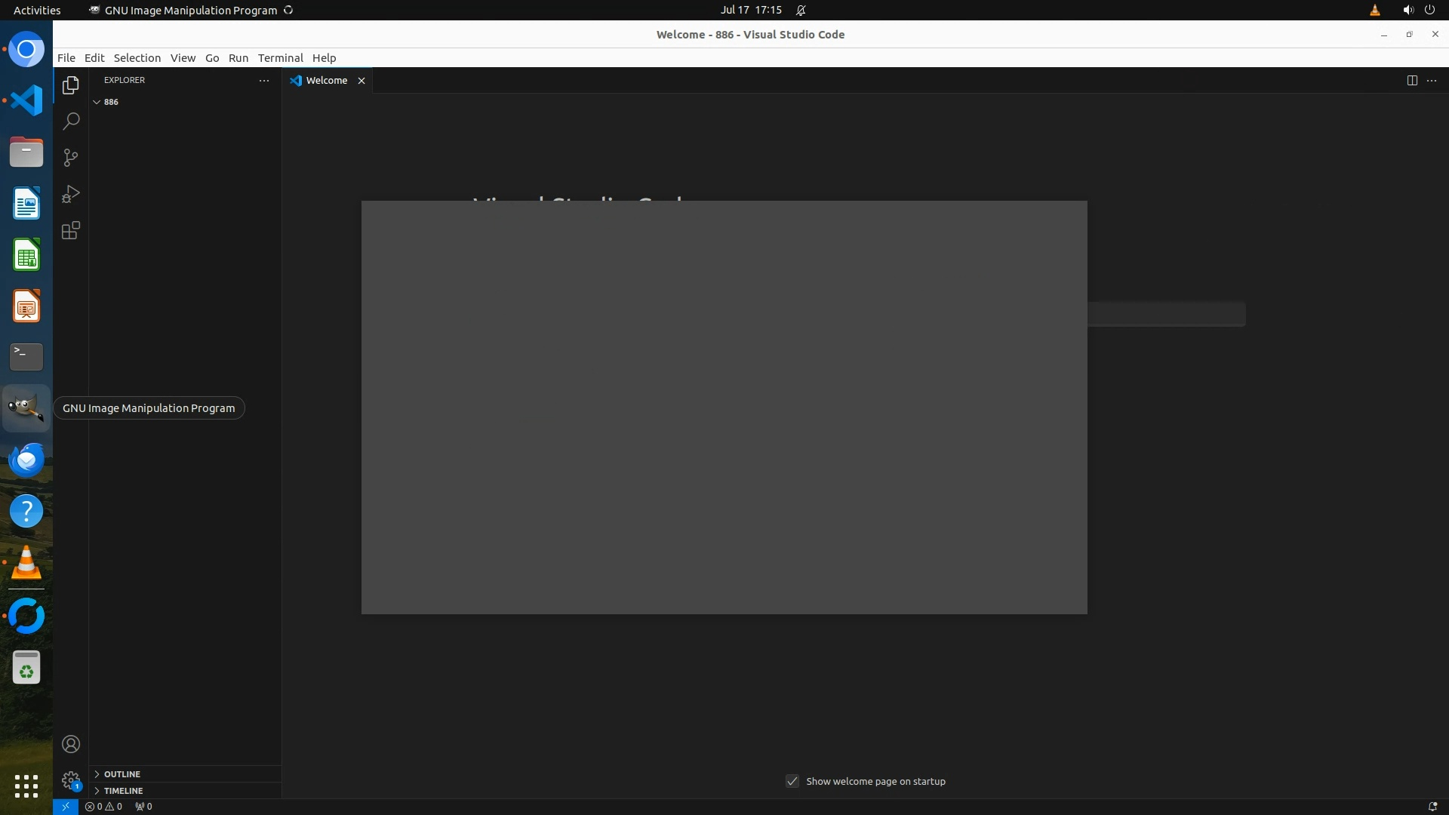Close the Welcome tab

pos(361,81)
